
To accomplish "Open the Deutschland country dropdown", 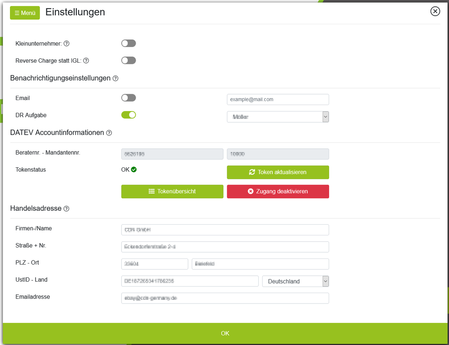I will [x=295, y=281].
